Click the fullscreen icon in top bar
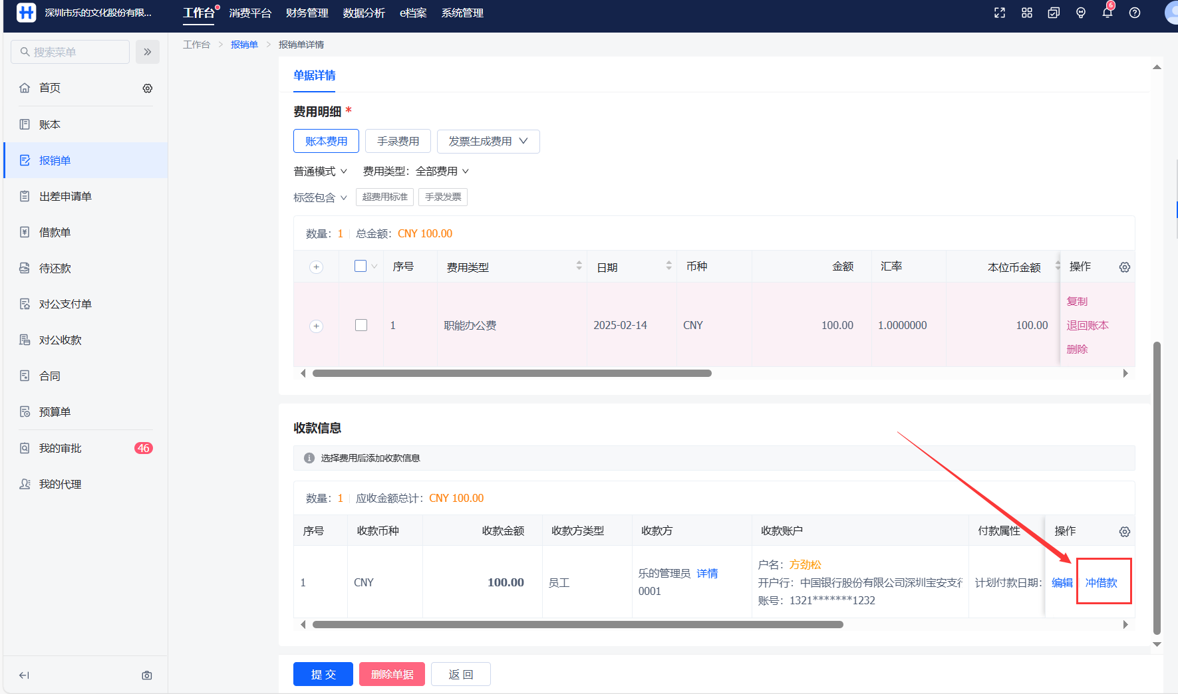Viewport: 1178px width, 694px height. point(999,13)
